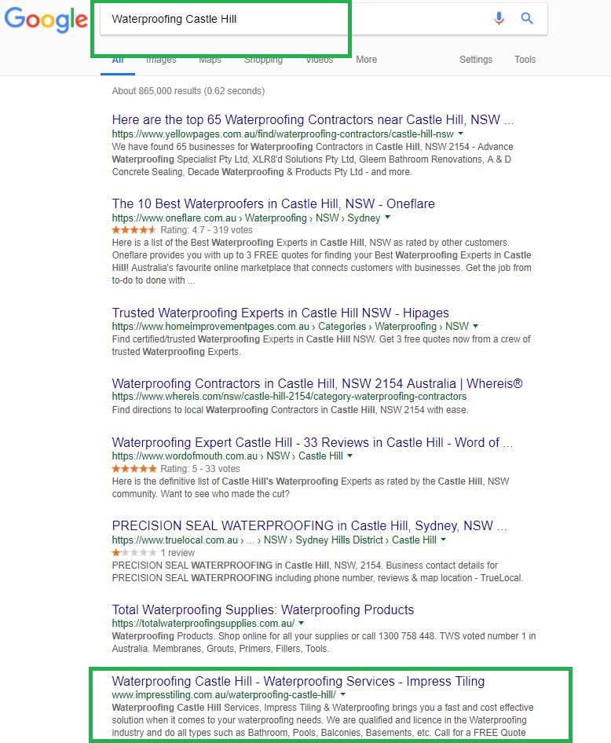This screenshot has height=743, width=611.
Task: Click the 'Rating: 4.7 - 319 votes' text
Action: pos(207,230)
